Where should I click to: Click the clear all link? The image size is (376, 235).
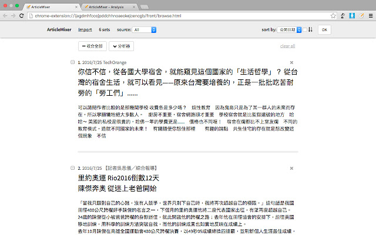tap(287, 46)
